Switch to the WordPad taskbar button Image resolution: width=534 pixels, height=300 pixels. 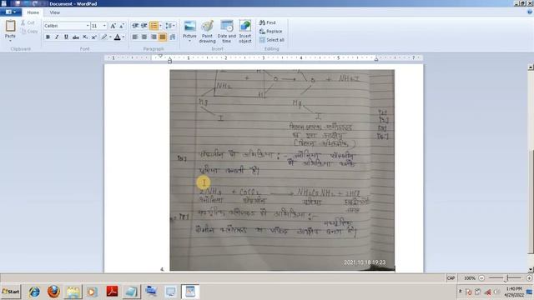[x=190, y=292]
